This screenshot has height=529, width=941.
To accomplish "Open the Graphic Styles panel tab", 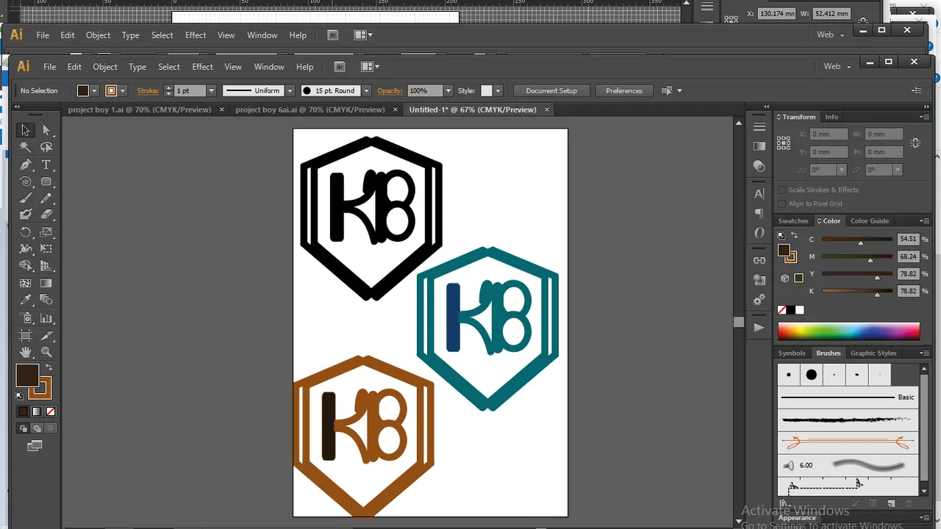I will point(873,353).
